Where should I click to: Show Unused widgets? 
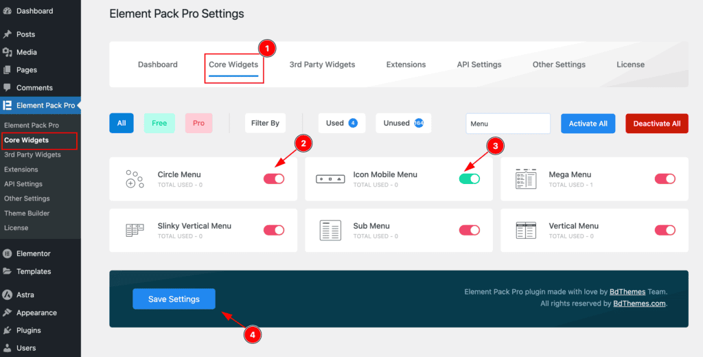click(404, 123)
